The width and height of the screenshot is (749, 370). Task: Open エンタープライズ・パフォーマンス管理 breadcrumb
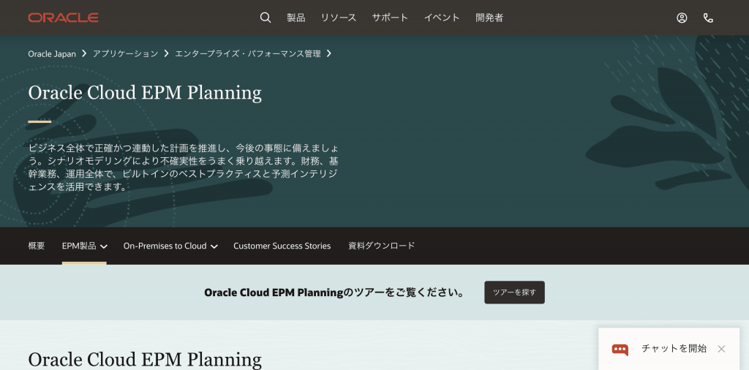tap(248, 53)
